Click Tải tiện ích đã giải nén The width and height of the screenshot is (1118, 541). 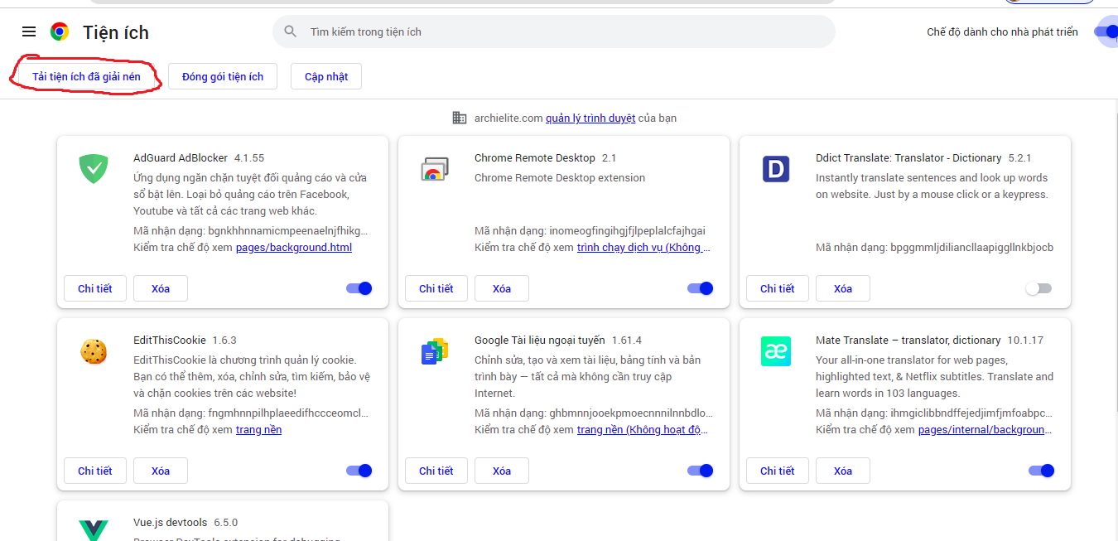86,76
